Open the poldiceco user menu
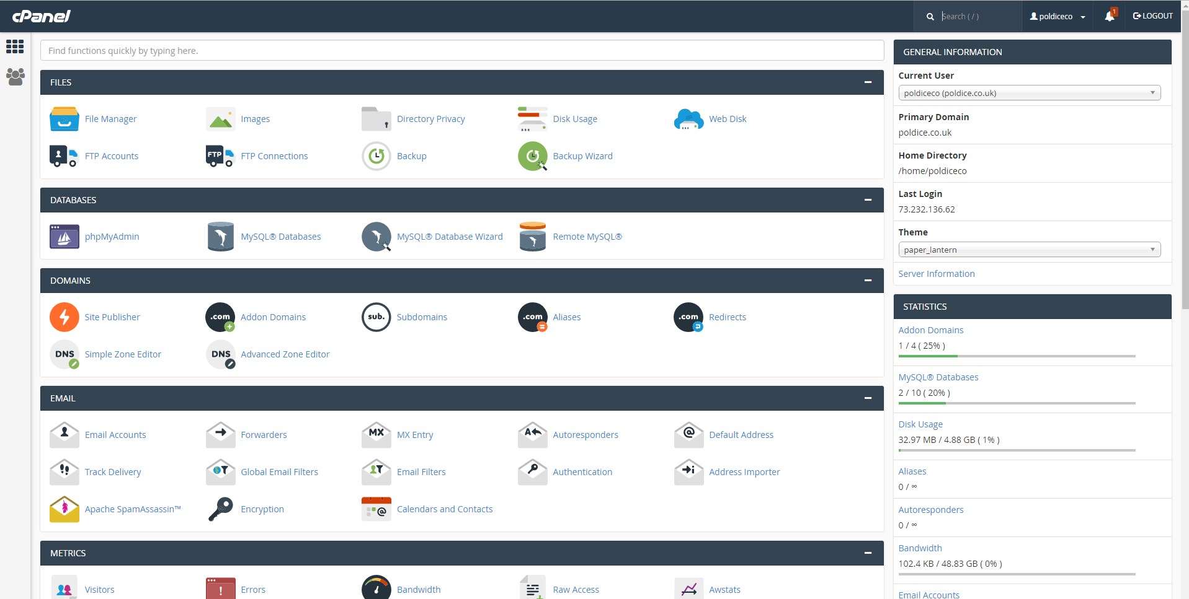The image size is (1189, 599). [x=1058, y=16]
